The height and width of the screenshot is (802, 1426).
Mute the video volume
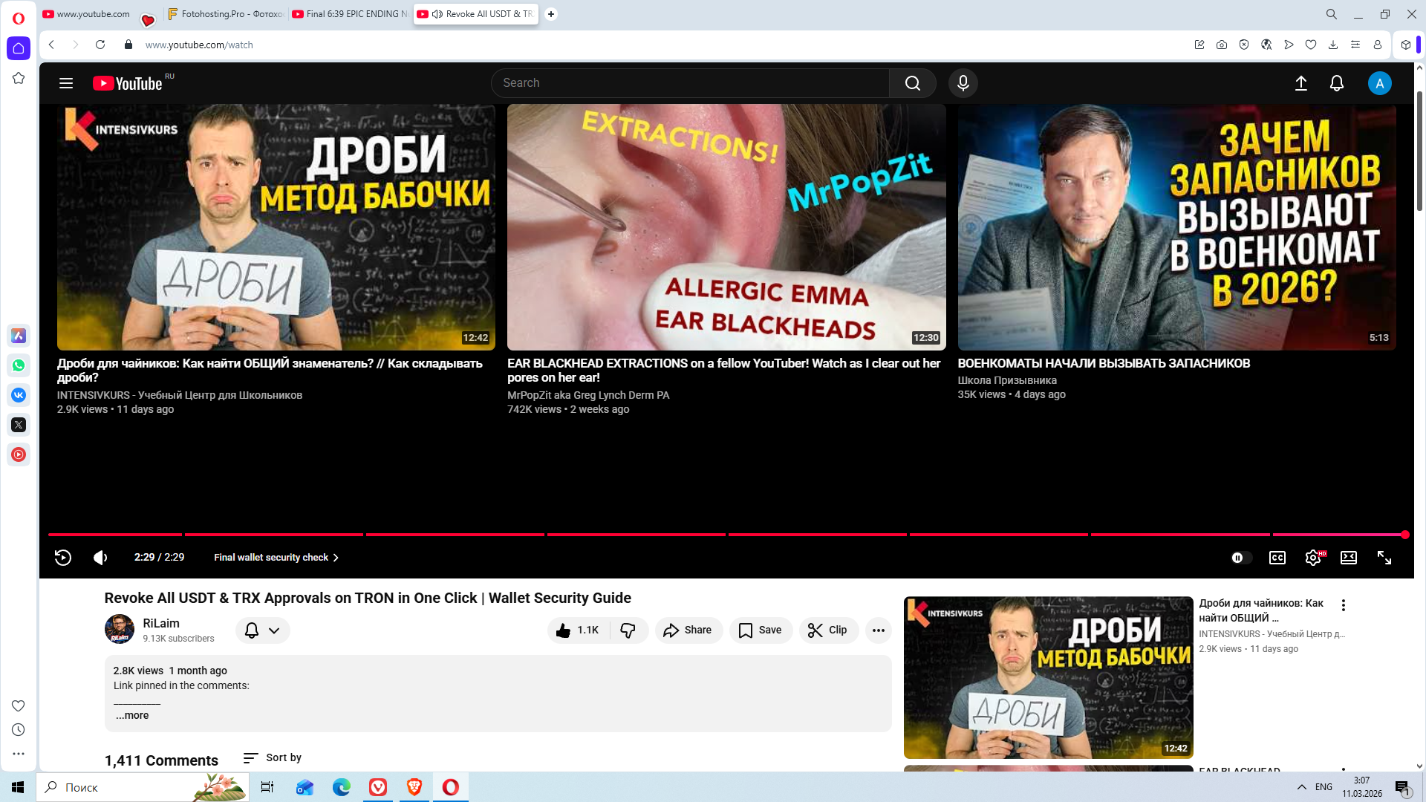[x=100, y=558]
